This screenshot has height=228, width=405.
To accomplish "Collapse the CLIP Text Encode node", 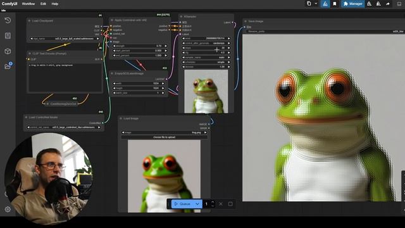I will 30,53.
